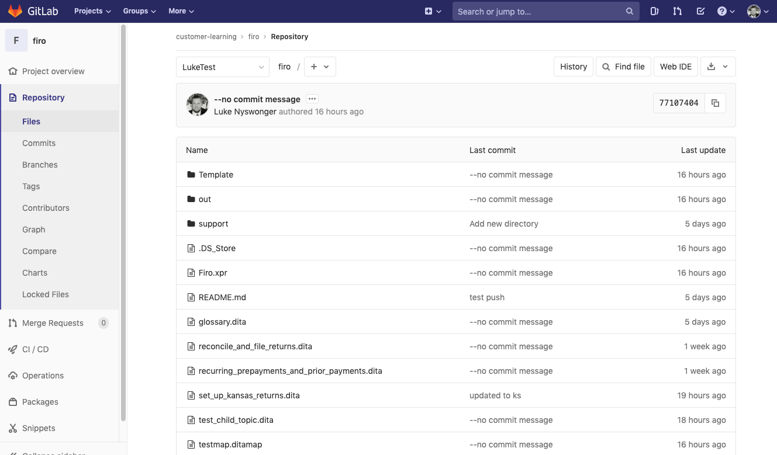Open the Projects menu
Viewport: 777px width, 455px height.
(x=92, y=11)
